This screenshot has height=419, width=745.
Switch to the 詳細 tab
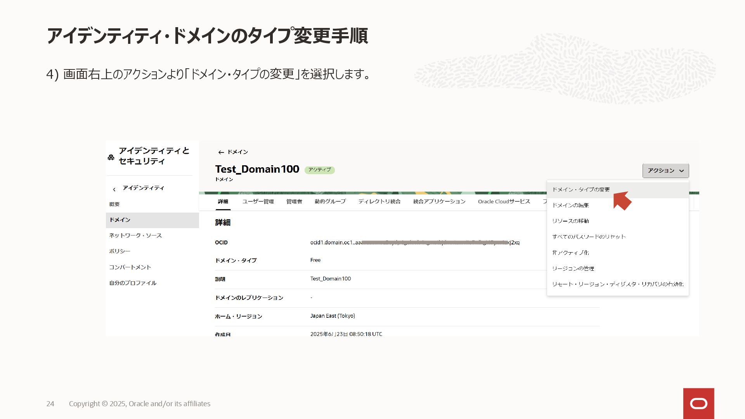point(223,202)
